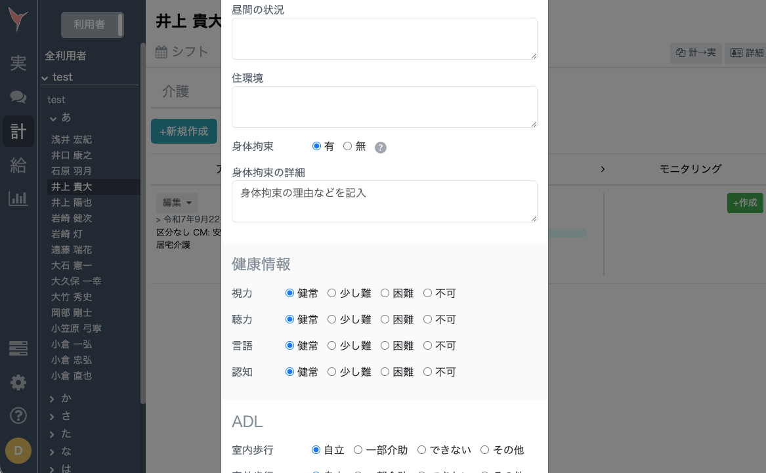
Task: Open the 給 (payroll) sidebar section
Action: click(x=18, y=165)
